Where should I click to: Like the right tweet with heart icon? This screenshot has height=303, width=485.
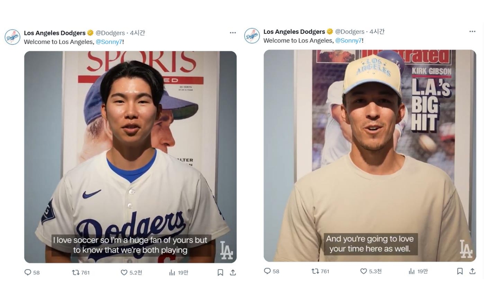click(364, 272)
